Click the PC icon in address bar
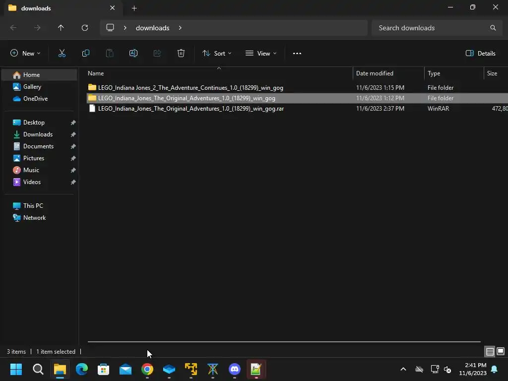508x381 pixels. click(110, 28)
